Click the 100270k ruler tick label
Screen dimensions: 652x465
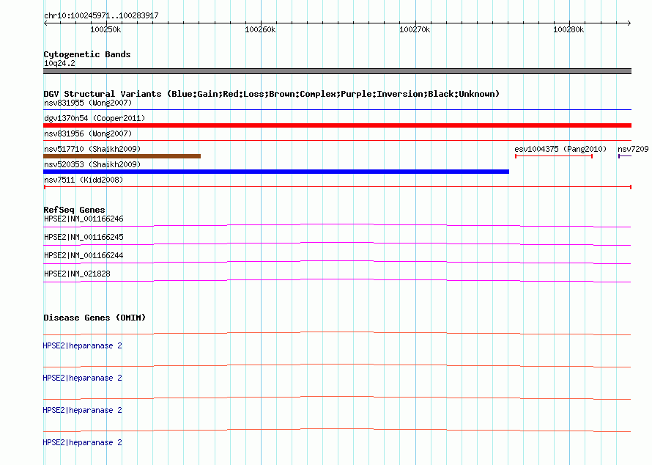[415, 29]
